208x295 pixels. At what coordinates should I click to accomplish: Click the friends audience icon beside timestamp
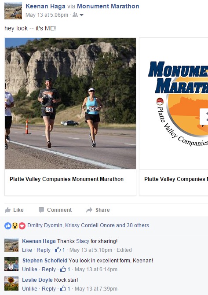pyautogui.click(x=75, y=15)
